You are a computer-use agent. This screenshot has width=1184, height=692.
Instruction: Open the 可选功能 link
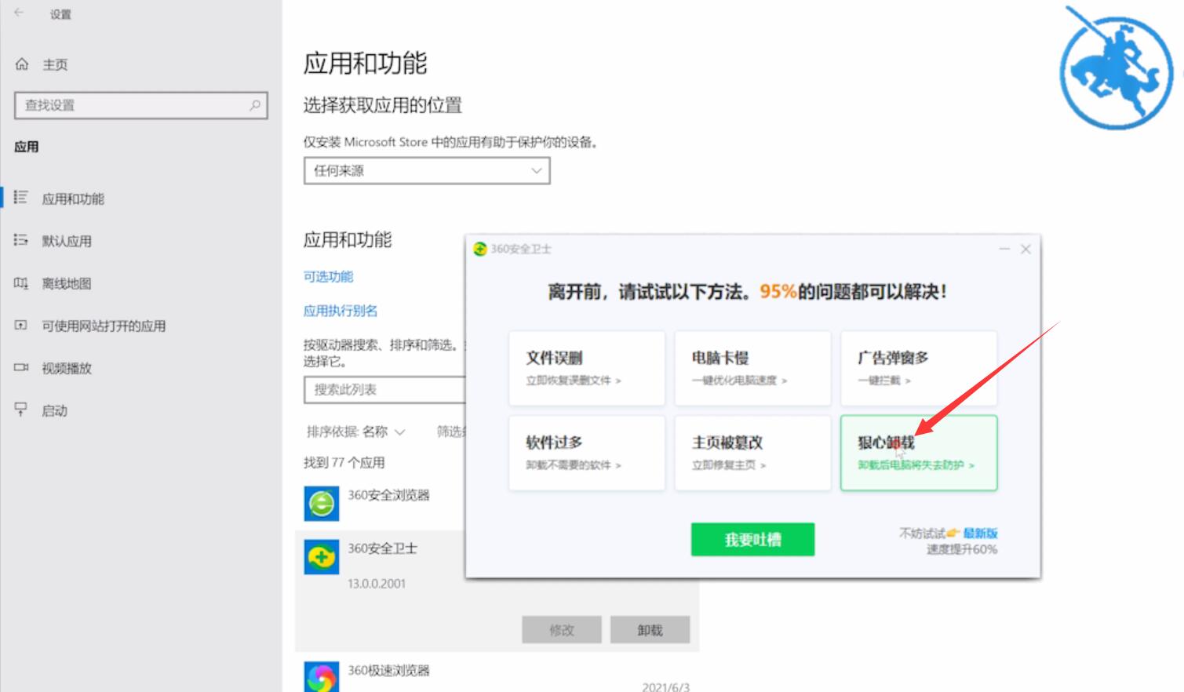coord(328,276)
